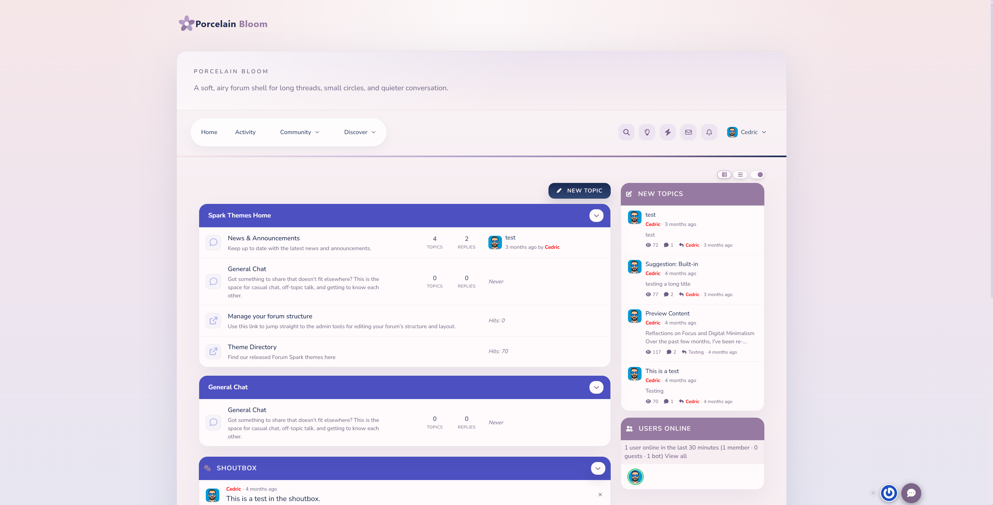
Task: Open the purple chat bubble floating button
Action: pos(911,493)
